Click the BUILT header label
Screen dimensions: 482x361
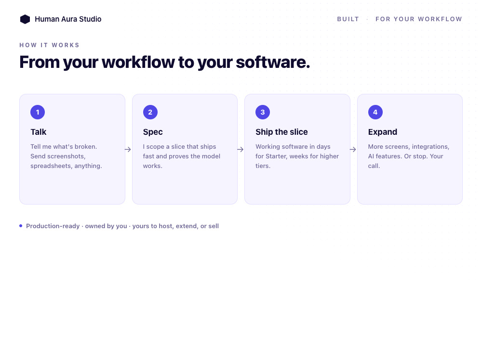(x=348, y=19)
